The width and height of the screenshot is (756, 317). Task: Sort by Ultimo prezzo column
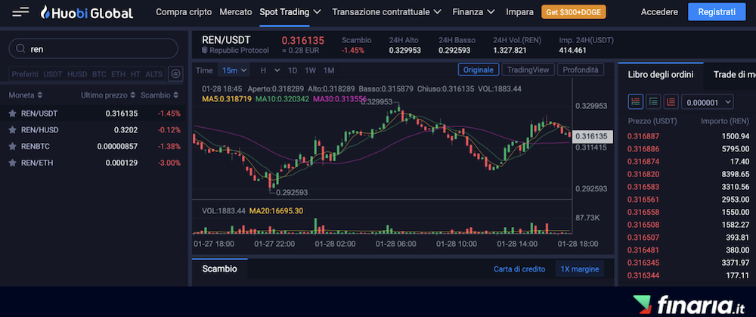107,95
